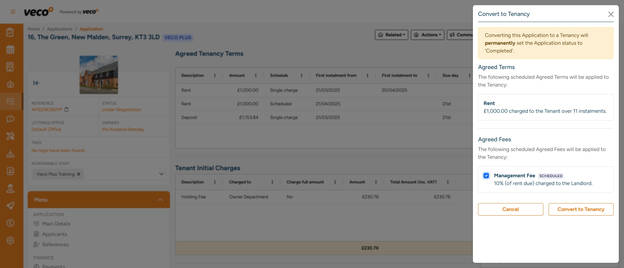Image resolution: width=624 pixels, height=268 pixels.
Task: Open the Related dropdown button
Action: coord(392,35)
